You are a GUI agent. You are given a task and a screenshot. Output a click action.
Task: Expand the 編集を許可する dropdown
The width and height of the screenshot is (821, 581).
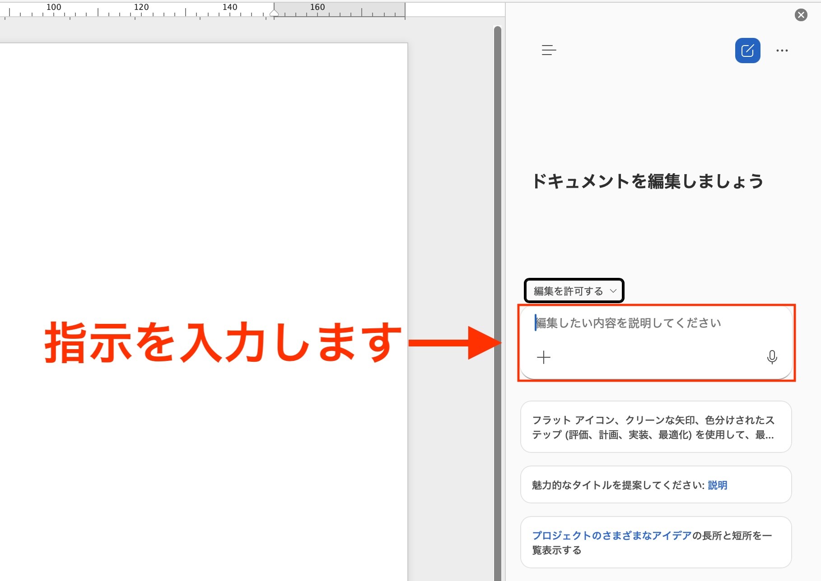click(574, 291)
